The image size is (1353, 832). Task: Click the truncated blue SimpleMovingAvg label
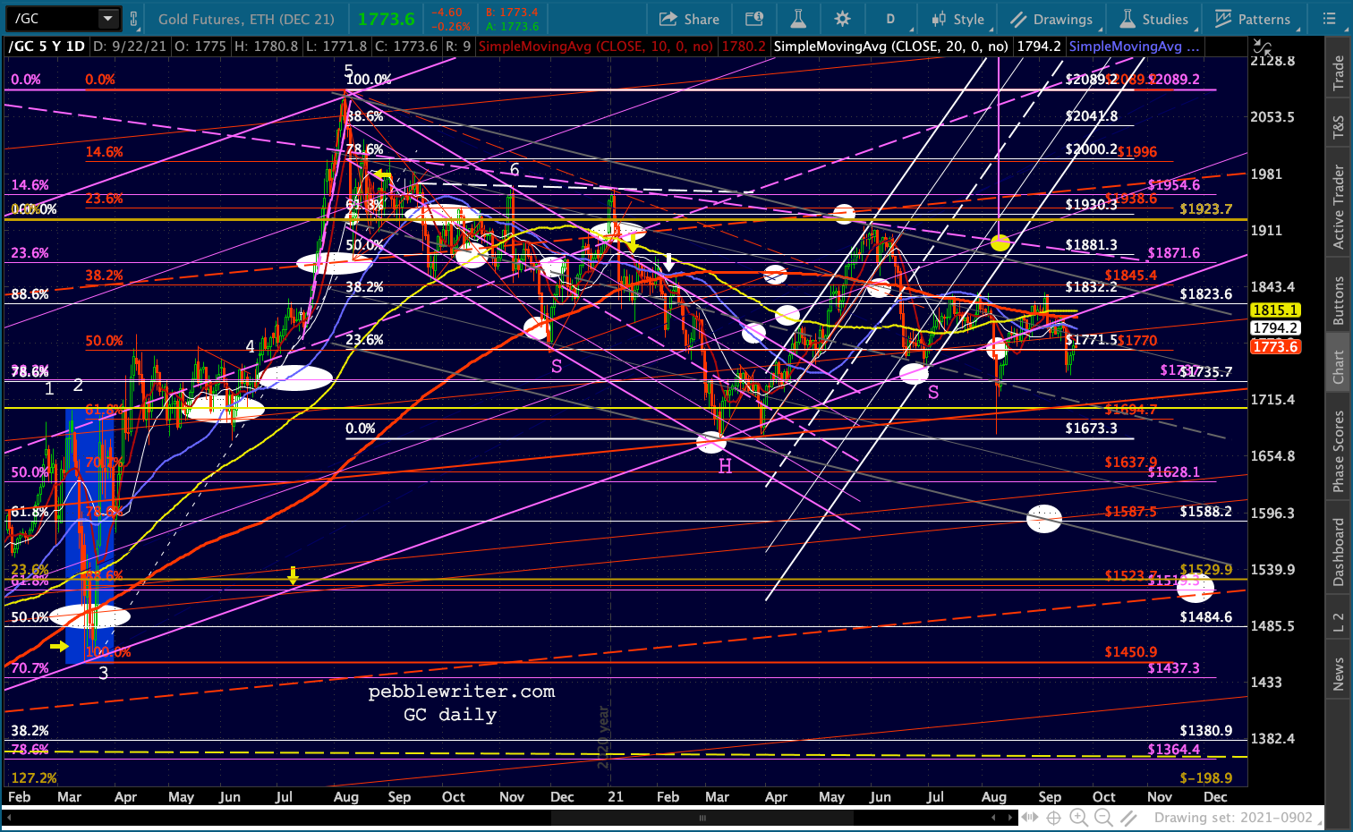click(x=1134, y=47)
